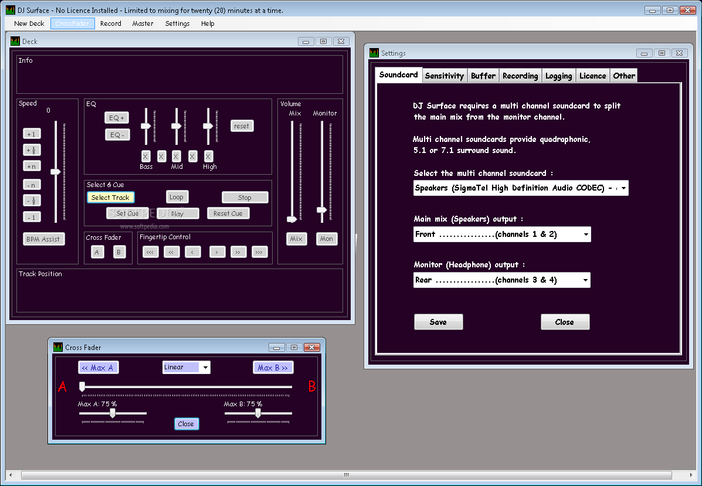Switch to the Licence tab

pyautogui.click(x=593, y=76)
